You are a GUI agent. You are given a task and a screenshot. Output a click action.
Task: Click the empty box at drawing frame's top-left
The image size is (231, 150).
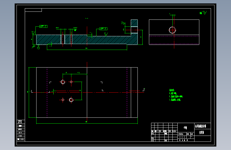tap(33, 10)
